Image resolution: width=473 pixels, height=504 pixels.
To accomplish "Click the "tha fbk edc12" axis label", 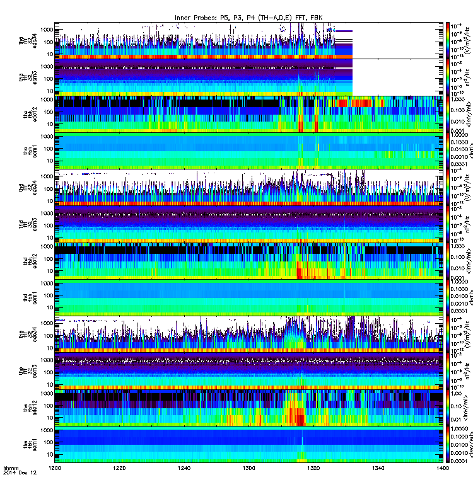I will [x=30, y=114].
